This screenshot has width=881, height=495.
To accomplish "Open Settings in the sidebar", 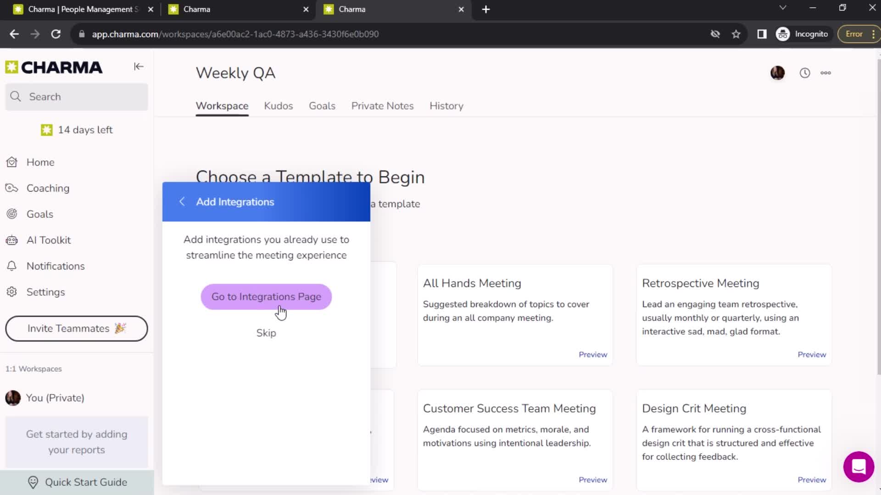I will click(45, 292).
